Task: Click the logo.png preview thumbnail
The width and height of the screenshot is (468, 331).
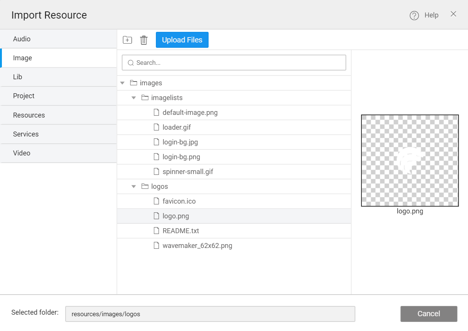Action: (x=410, y=161)
